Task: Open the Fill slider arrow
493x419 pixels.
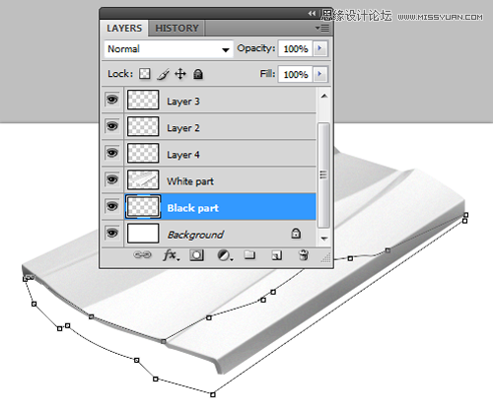Action: [319, 74]
